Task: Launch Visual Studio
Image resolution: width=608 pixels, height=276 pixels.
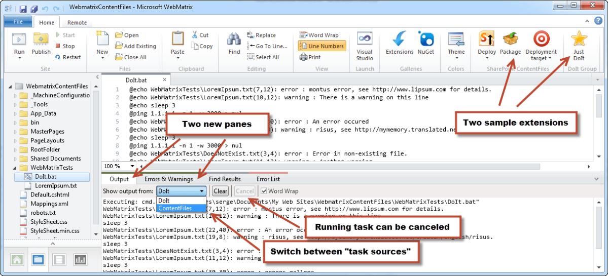Action: (365, 47)
